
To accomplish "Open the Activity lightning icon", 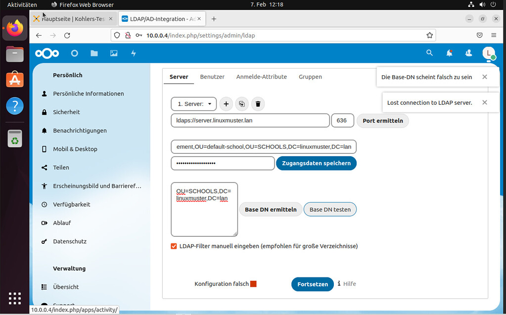I will (133, 53).
